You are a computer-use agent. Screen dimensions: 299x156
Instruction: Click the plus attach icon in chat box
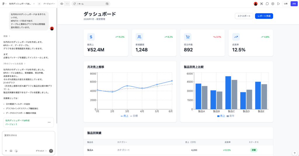pyautogui.click(x=6, y=151)
